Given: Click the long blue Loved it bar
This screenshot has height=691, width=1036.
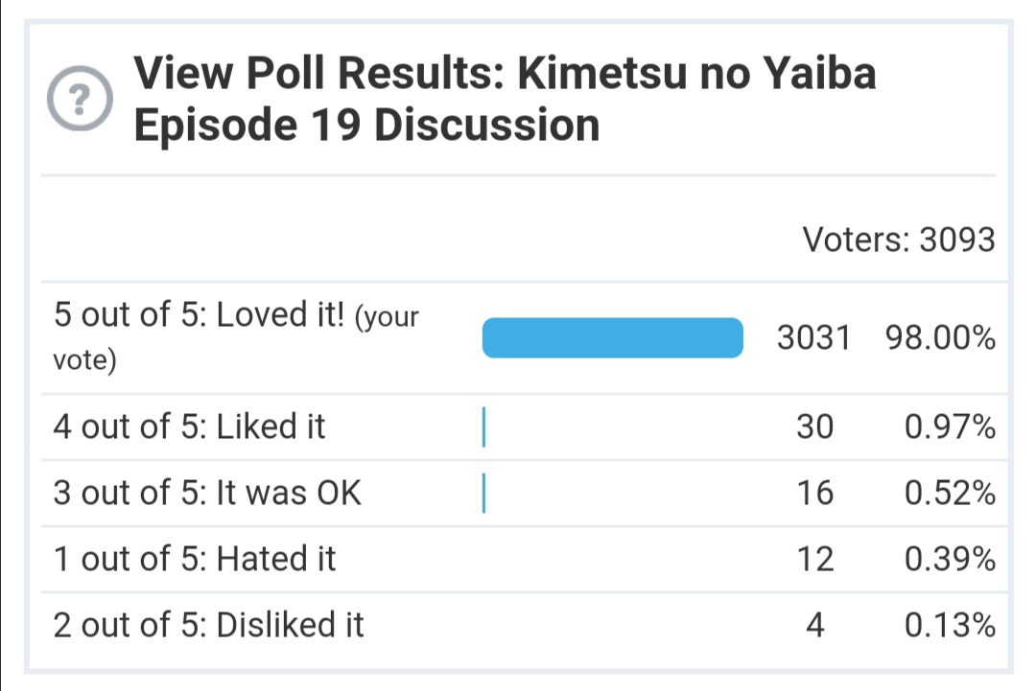Looking at the screenshot, I should coord(612,338).
